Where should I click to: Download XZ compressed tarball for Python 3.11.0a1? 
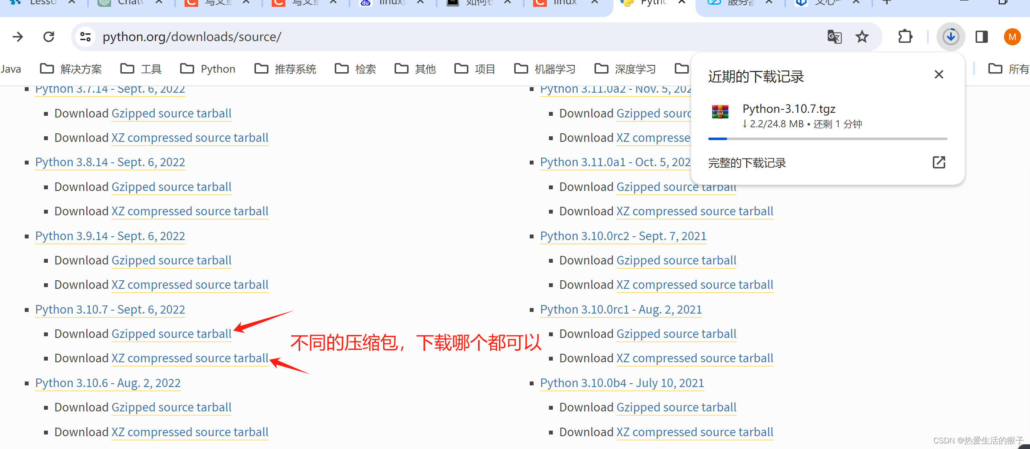(695, 211)
